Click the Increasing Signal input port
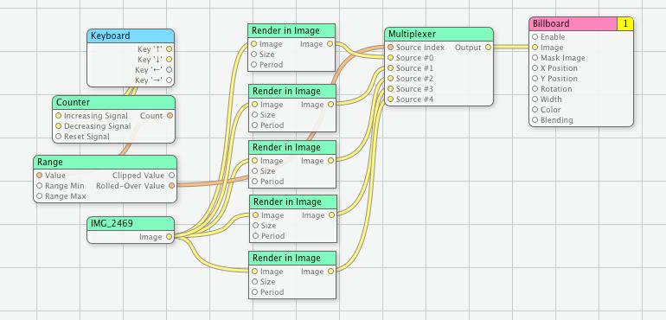Viewport: 666px width, 320px height. click(x=59, y=116)
